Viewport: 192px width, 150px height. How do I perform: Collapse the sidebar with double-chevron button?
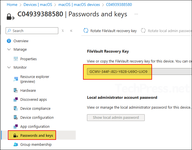71,31
